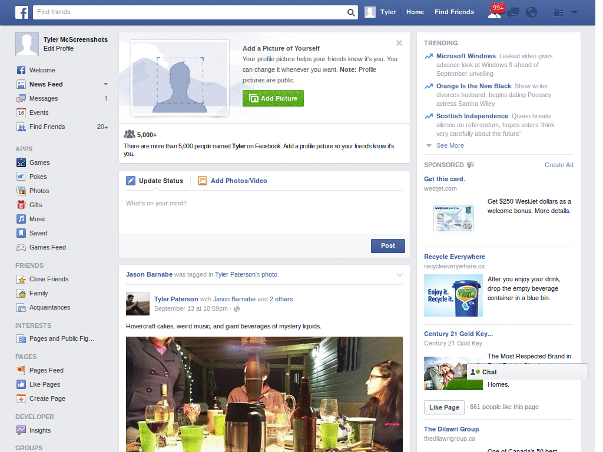Dismiss the Add a Picture card
This screenshot has height=452, width=603.
(x=399, y=43)
